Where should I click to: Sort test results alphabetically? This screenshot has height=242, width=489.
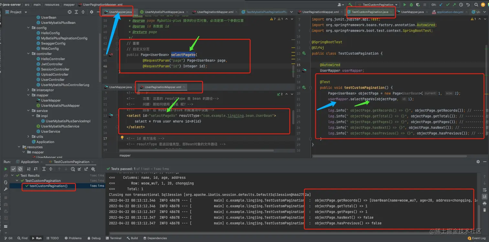(29, 169)
